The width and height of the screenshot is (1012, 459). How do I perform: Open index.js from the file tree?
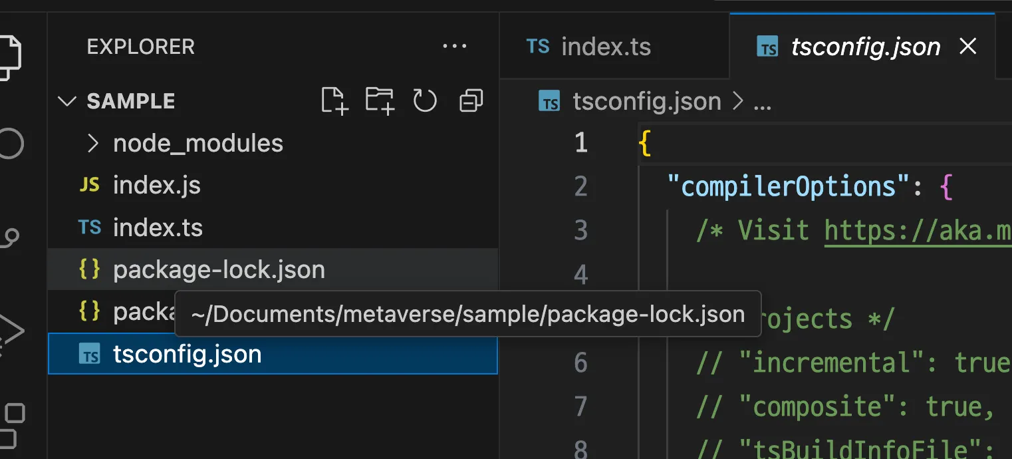click(x=157, y=186)
